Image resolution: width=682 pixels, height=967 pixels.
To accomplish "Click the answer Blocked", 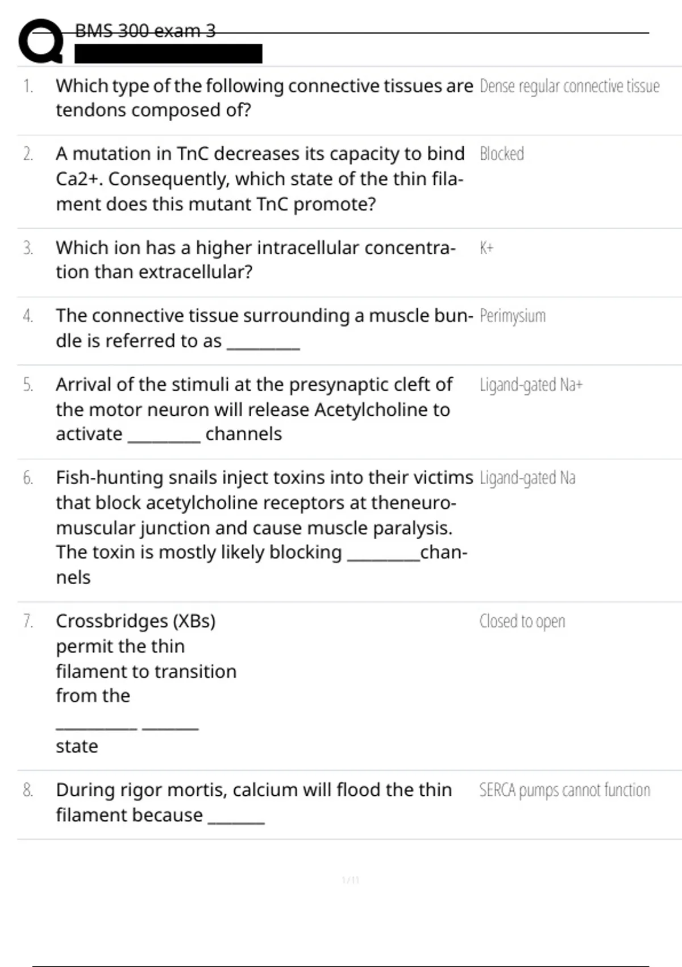I will (x=502, y=154).
